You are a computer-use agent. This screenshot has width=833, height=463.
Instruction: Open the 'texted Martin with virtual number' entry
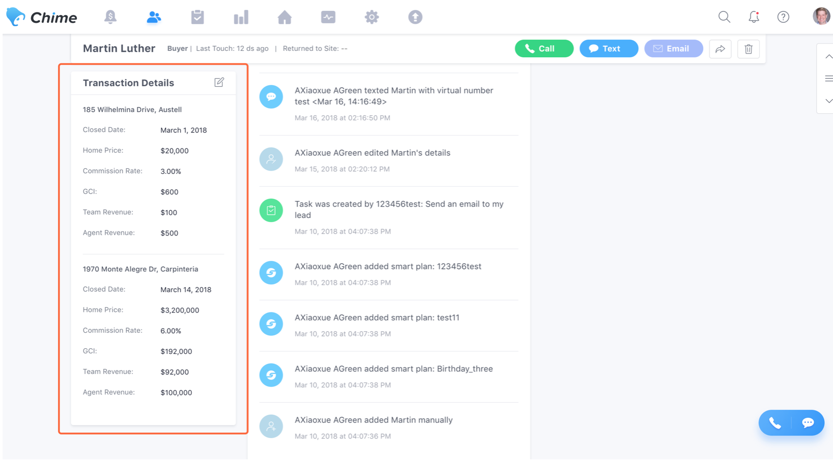click(x=394, y=96)
